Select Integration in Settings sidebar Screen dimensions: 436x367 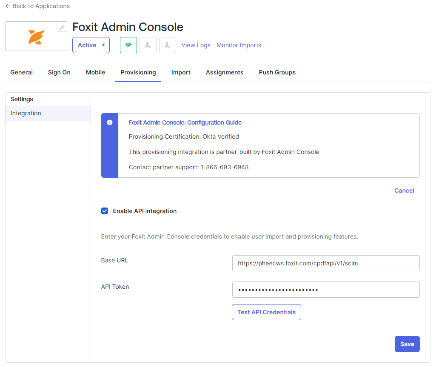[48, 113]
